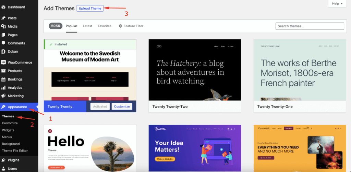Open Customize submenu item in sidebar
Viewport: 351px width, 172px height.
coord(10,123)
